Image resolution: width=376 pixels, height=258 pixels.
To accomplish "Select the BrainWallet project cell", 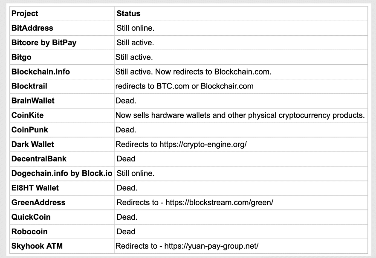I will (x=33, y=101).
